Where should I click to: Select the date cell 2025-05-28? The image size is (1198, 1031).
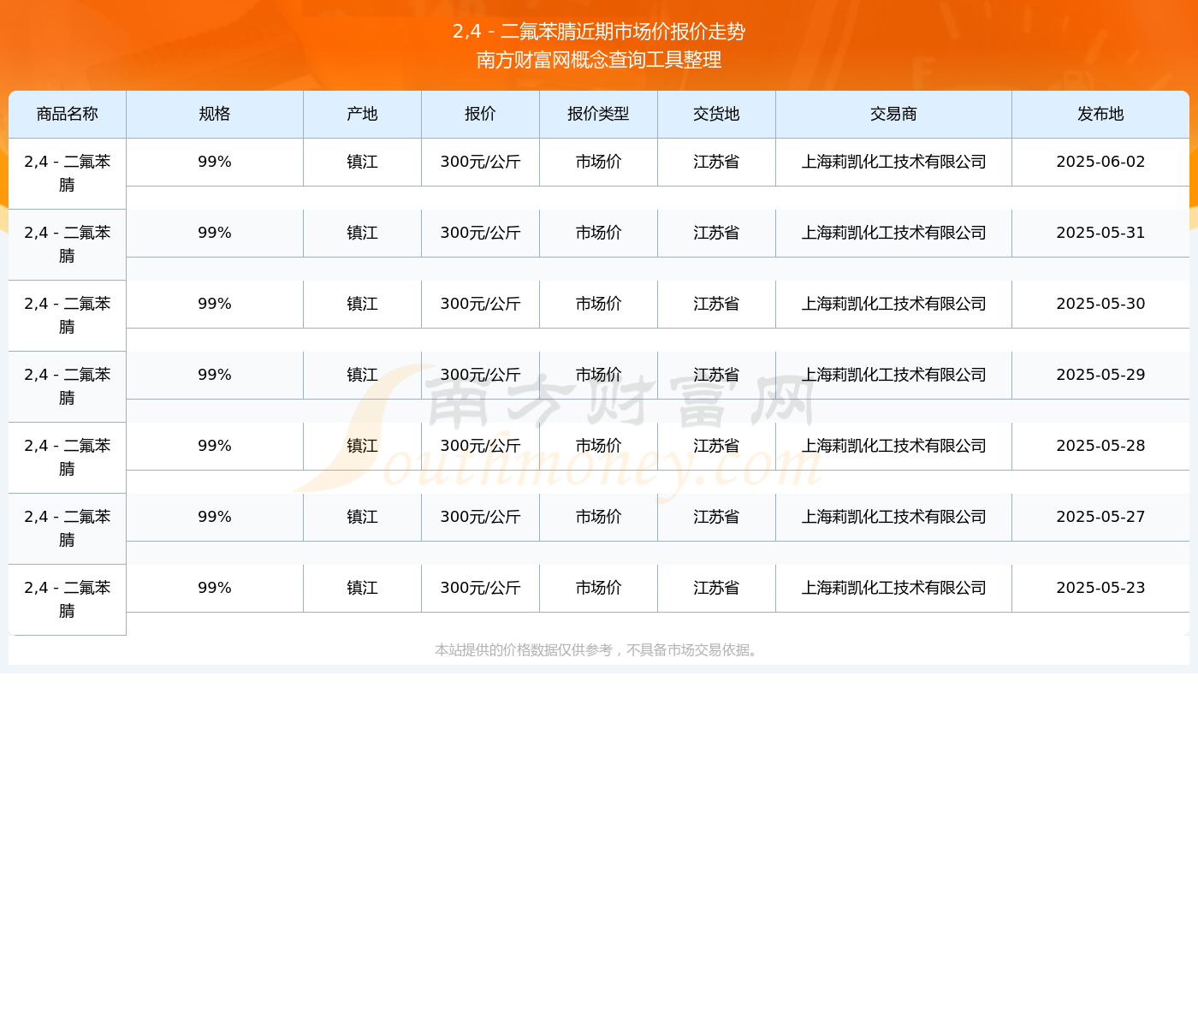point(1100,446)
